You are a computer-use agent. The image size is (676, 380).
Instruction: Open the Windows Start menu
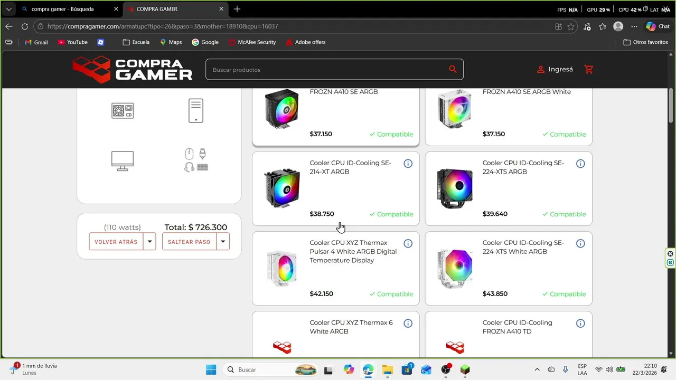(x=211, y=369)
